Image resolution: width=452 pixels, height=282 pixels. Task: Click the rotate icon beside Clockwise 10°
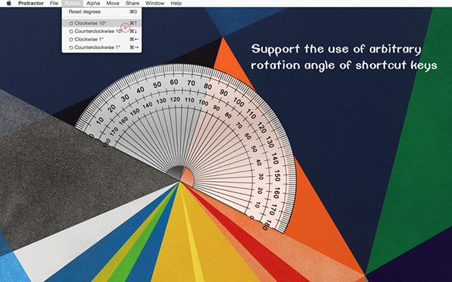[x=71, y=23]
